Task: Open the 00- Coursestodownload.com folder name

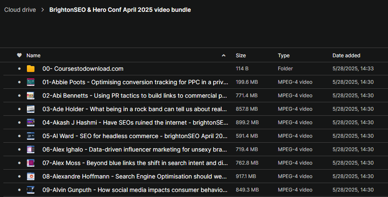Action: coord(83,69)
